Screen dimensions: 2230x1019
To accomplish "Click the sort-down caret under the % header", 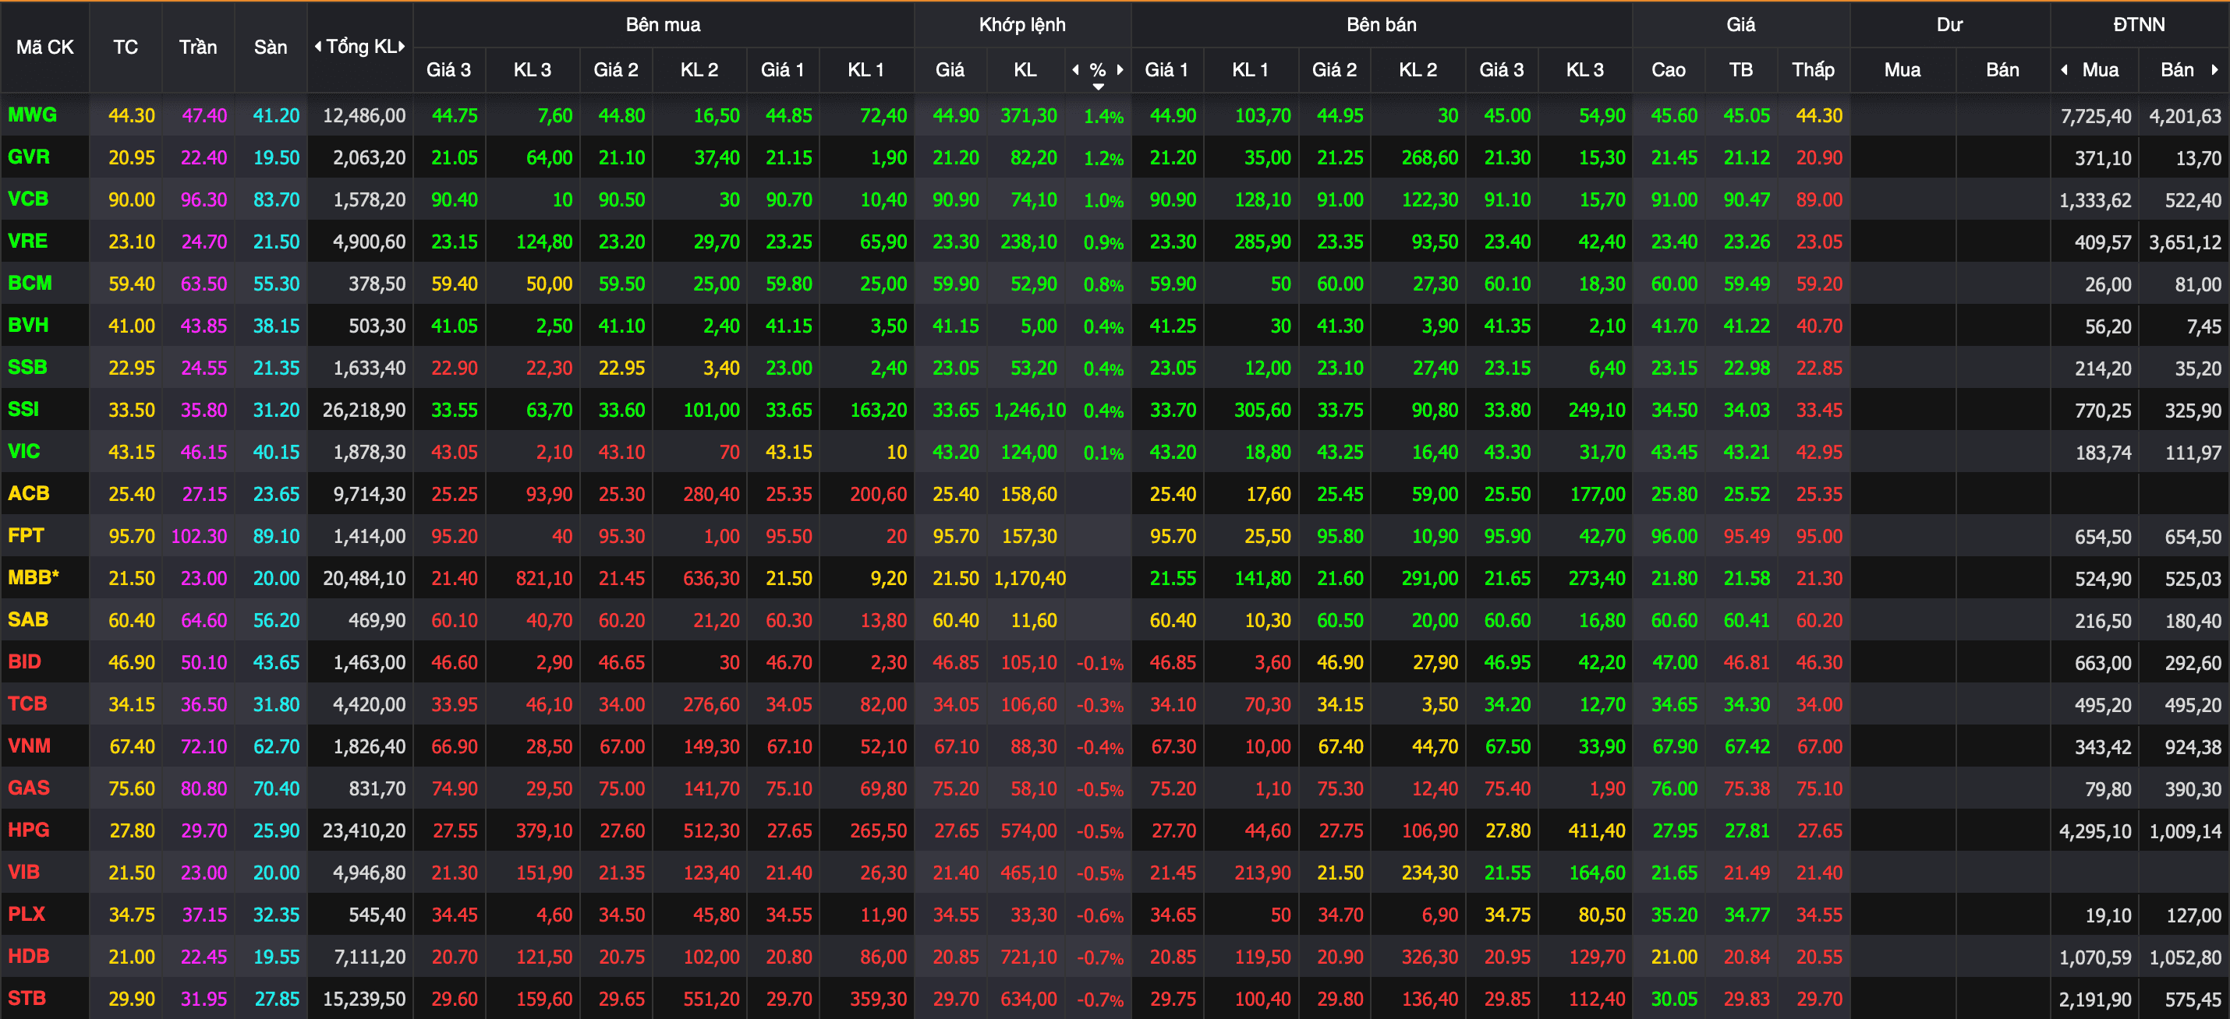I will coord(1098,86).
